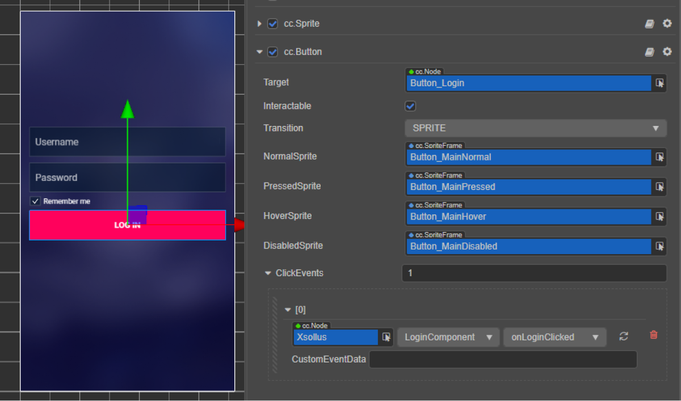Screen dimensions: 681x401
Task: Click the CustomEventData input field
Action: point(502,359)
